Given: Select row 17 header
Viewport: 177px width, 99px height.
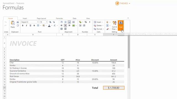Looking at the screenshot, I should pyautogui.click(x=4, y=88).
